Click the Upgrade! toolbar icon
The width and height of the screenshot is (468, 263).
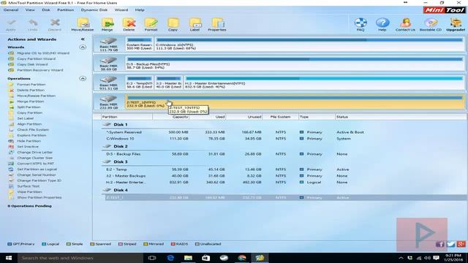tap(456, 24)
